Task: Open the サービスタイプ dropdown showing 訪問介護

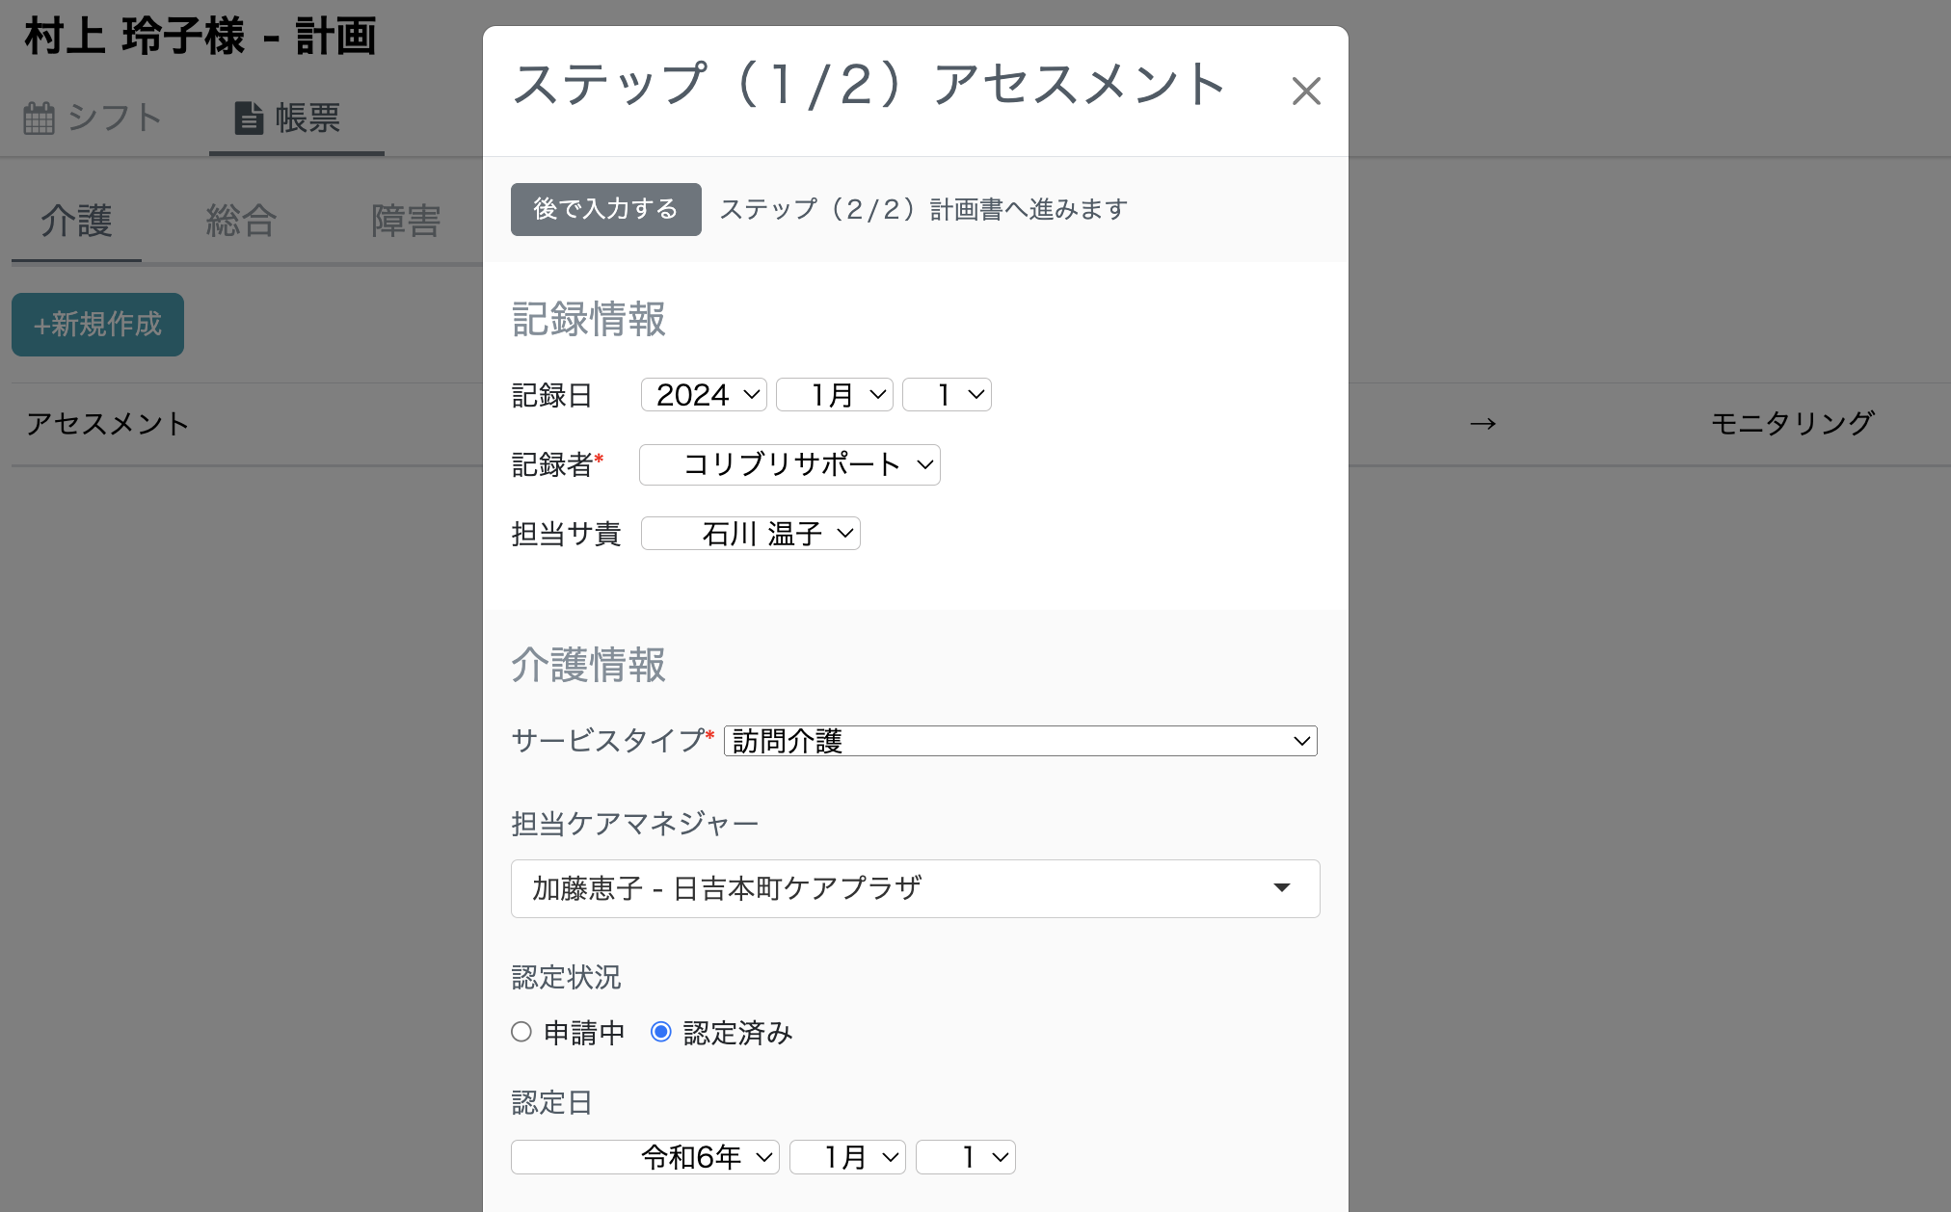Action: (1019, 741)
